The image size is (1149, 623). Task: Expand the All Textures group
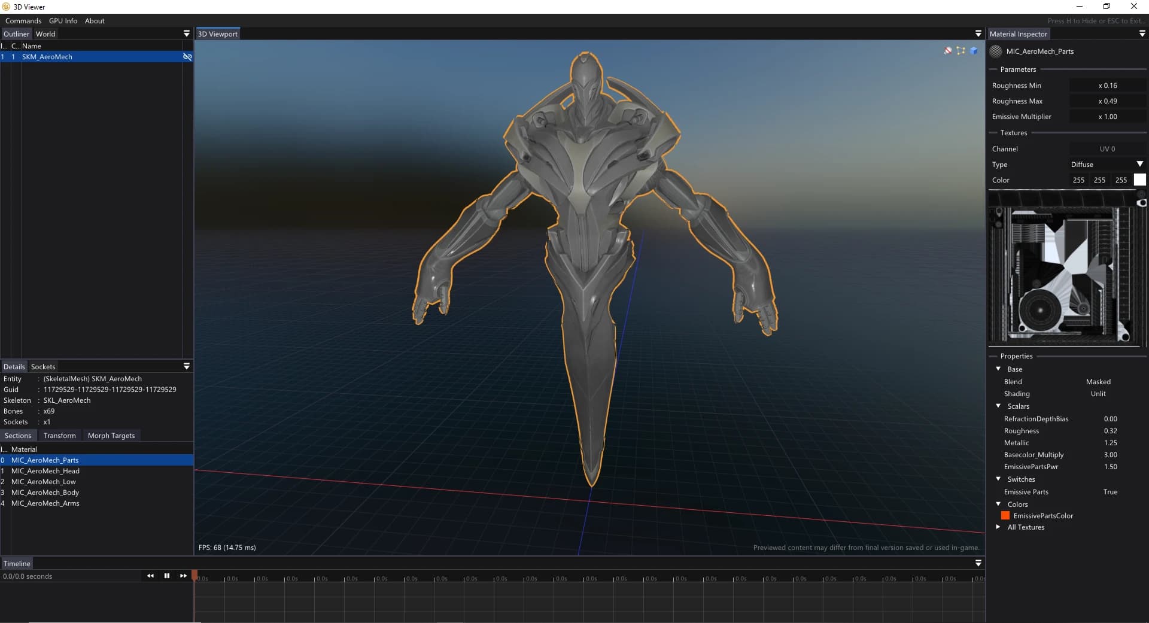click(998, 527)
